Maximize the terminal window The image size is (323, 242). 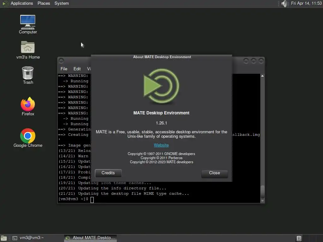(x=253, y=61)
